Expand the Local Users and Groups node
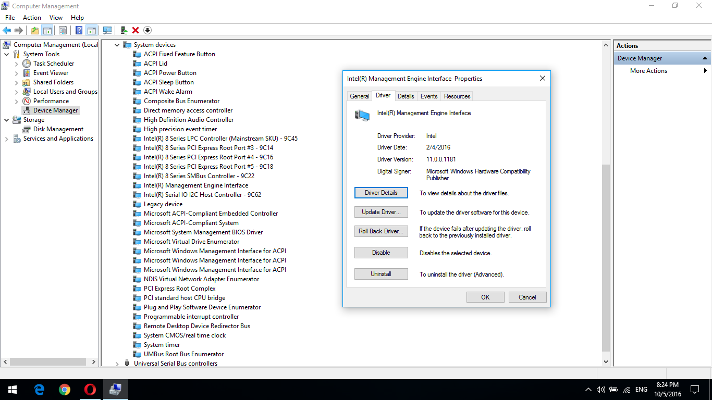The width and height of the screenshot is (712, 400). point(16,92)
